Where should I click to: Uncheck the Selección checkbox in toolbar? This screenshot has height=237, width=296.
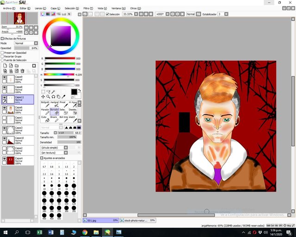107,14
